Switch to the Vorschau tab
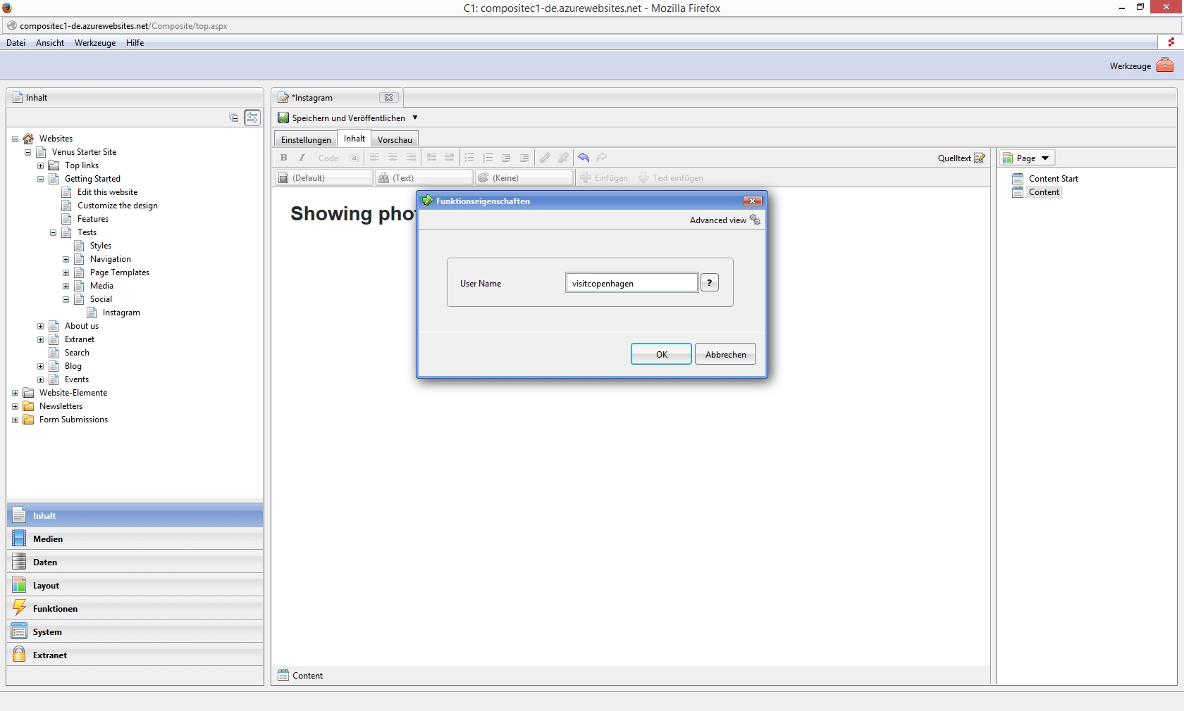Screen dimensions: 1184x711 coord(395,139)
